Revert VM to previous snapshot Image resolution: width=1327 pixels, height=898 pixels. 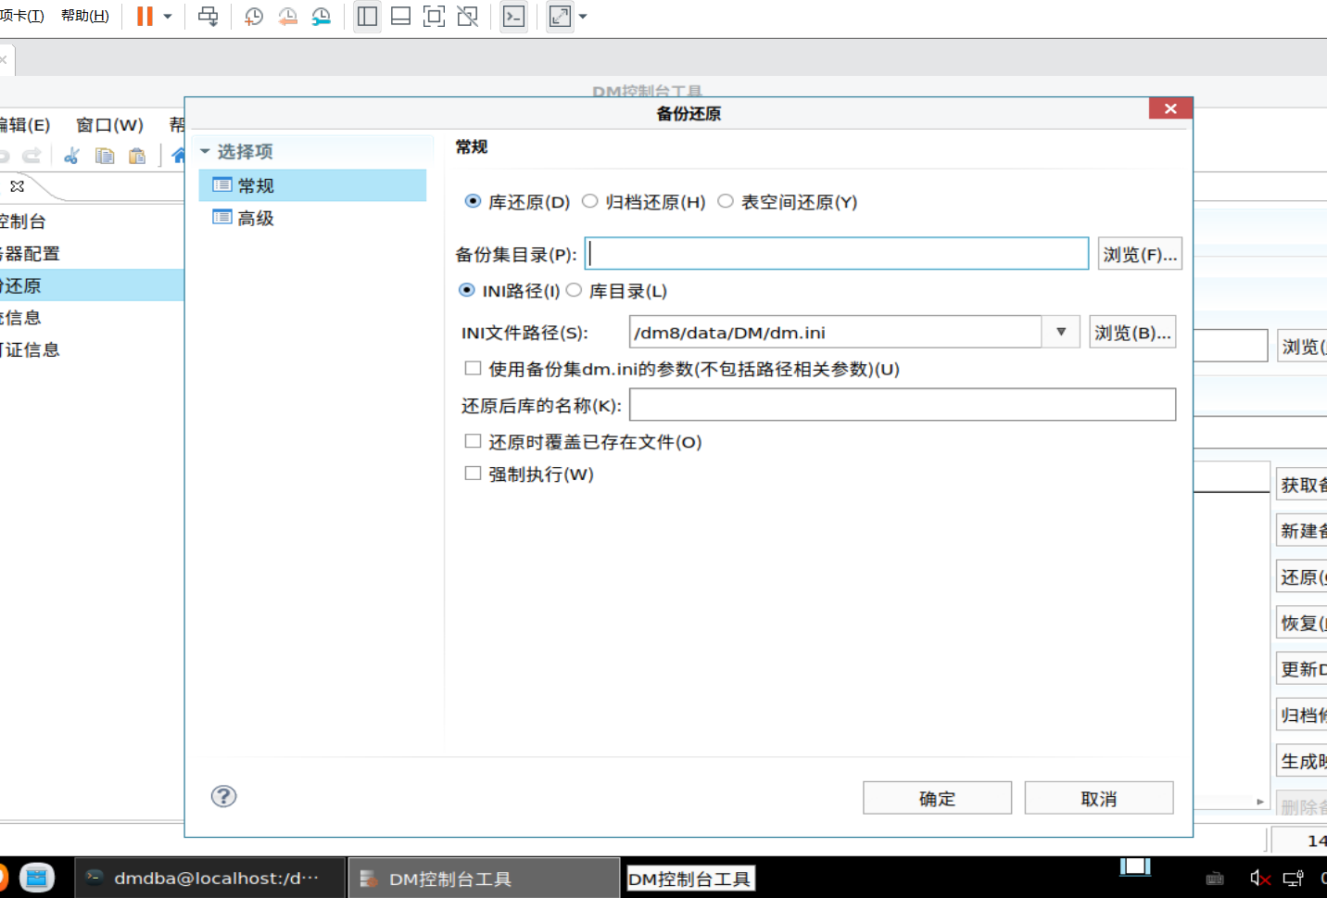[x=287, y=16]
